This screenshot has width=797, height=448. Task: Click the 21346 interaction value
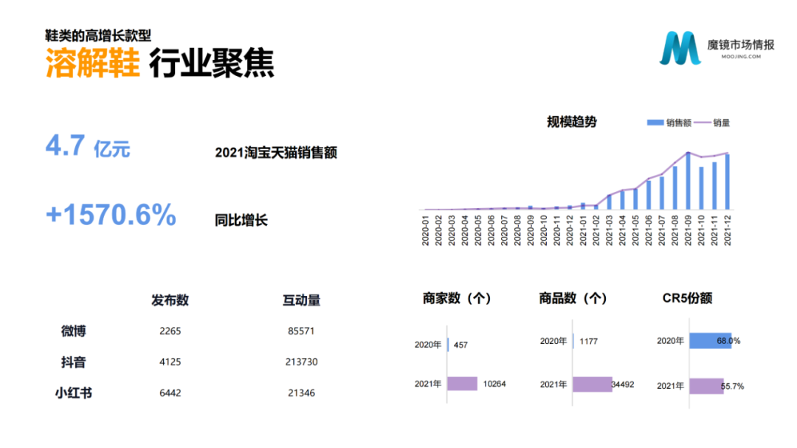coord(301,393)
